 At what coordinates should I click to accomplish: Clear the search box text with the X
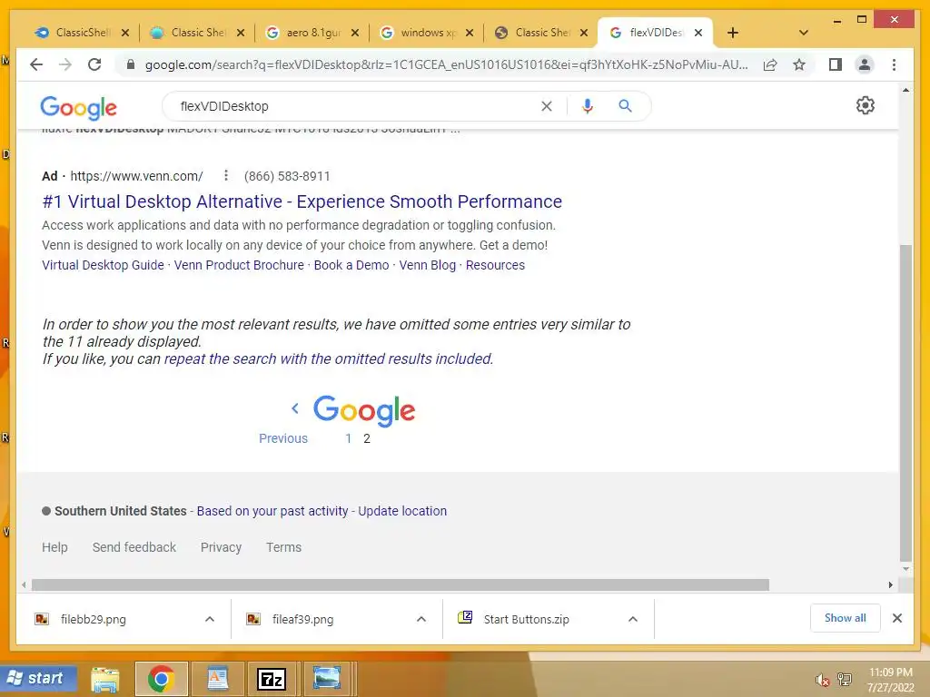point(546,106)
